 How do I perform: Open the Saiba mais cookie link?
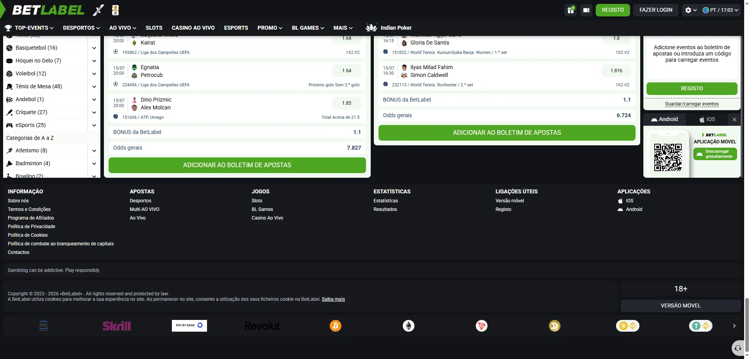[333, 299]
